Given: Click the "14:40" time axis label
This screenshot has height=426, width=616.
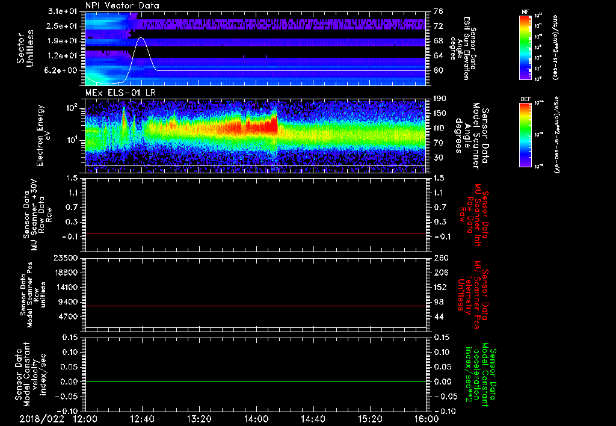Looking at the screenshot, I should pos(313,419).
